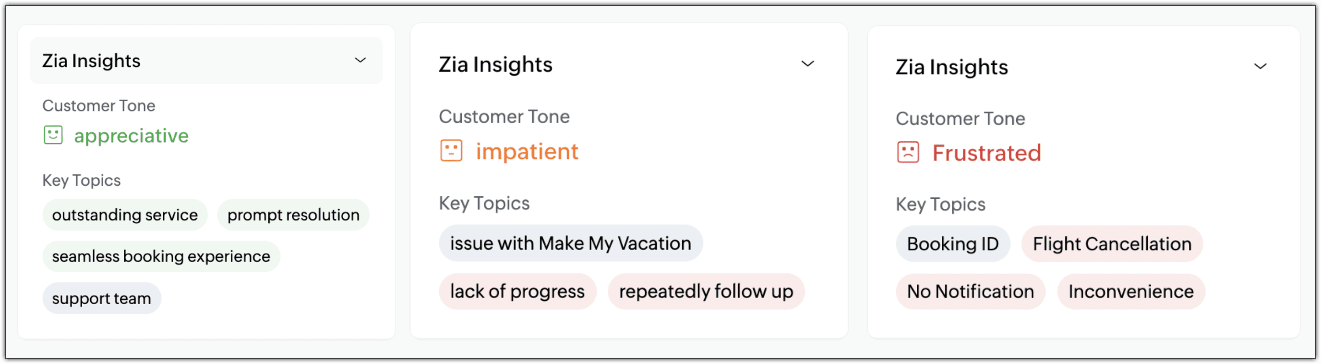Click the 'appreciative' tone label
The width and height of the screenshot is (1321, 364).
tap(131, 136)
